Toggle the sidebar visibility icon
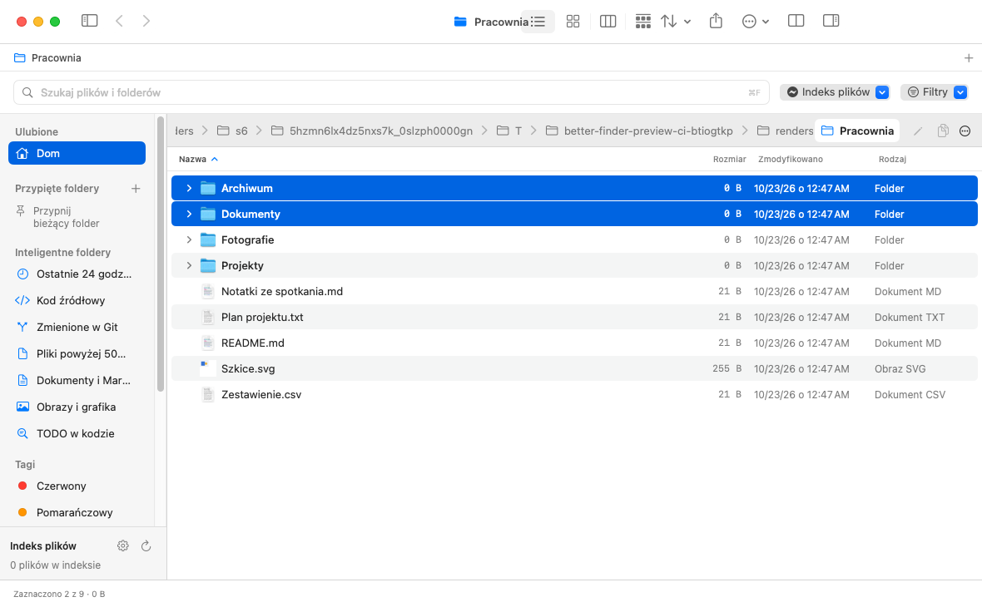Screen dimensions: 982x607 click(90, 21)
